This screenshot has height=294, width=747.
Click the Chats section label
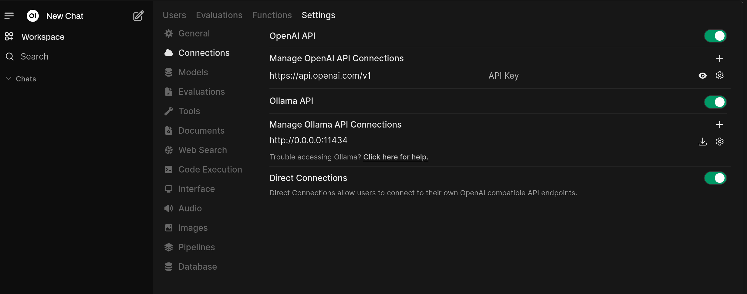pyautogui.click(x=26, y=79)
